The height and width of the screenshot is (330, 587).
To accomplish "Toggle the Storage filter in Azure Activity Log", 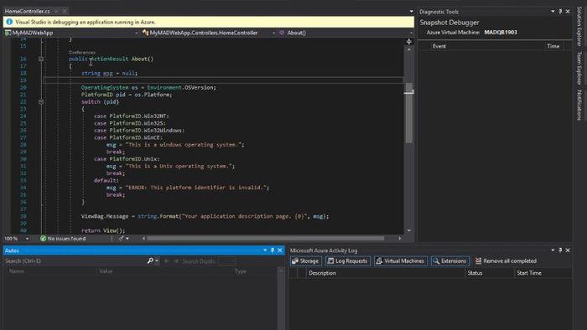I will pos(305,260).
